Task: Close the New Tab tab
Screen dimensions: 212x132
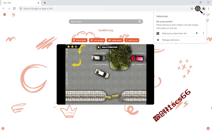Action: (x=38, y=3)
